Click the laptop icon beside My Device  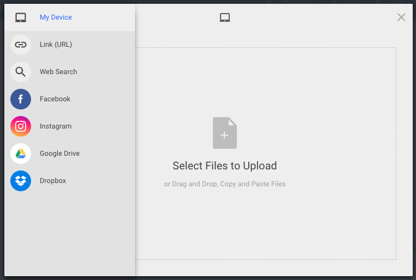pos(21,17)
